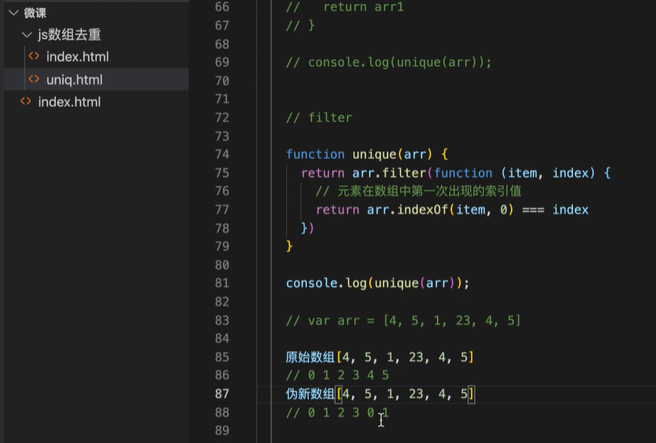This screenshot has height=443, width=656.
Task: Click line number 74 in the gutter
Action: 221,154
